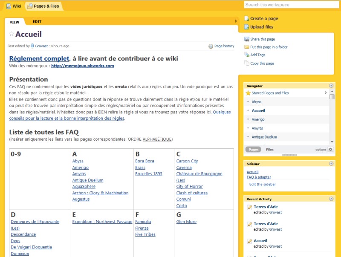Collapse the SideBar panel
Viewport: 341px width, 257px height.
click(331, 164)
